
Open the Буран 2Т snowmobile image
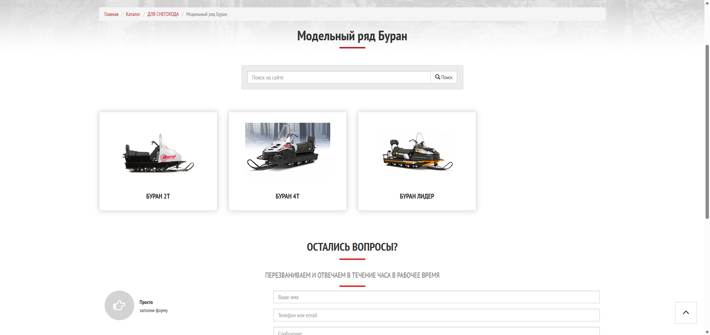click(x=158, y=153)
